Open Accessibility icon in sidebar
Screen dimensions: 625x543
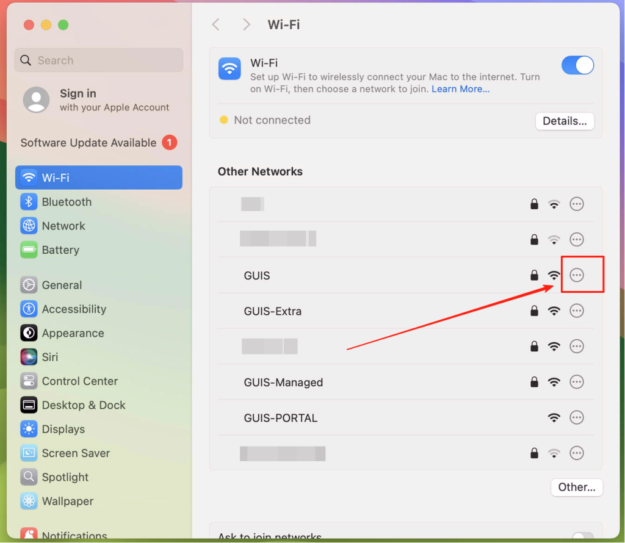29,309
